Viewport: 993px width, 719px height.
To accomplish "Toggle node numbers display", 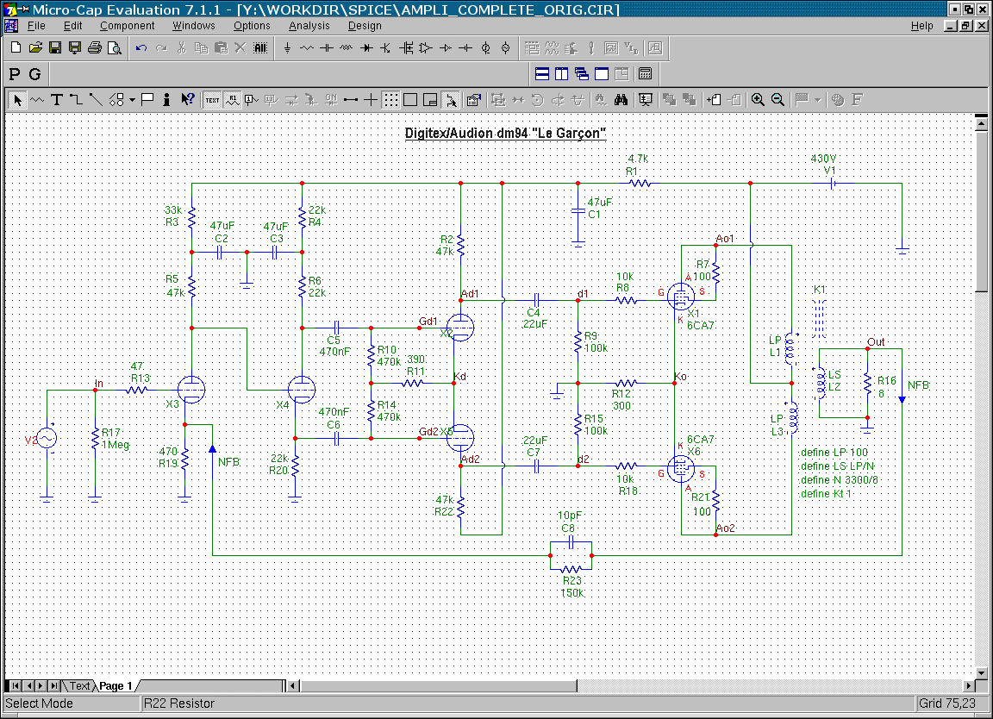I will point(252,99).
